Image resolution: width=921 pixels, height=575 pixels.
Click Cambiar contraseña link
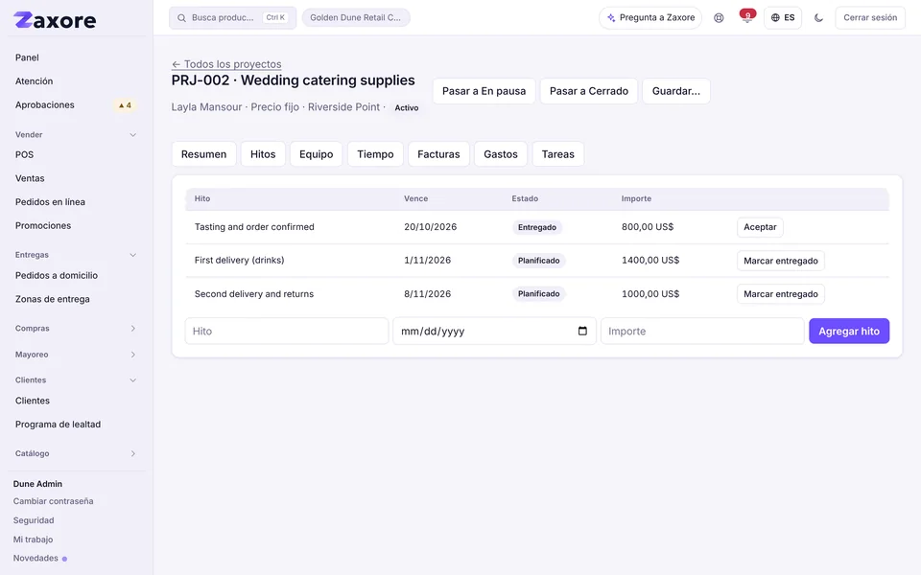coord(54,501)
